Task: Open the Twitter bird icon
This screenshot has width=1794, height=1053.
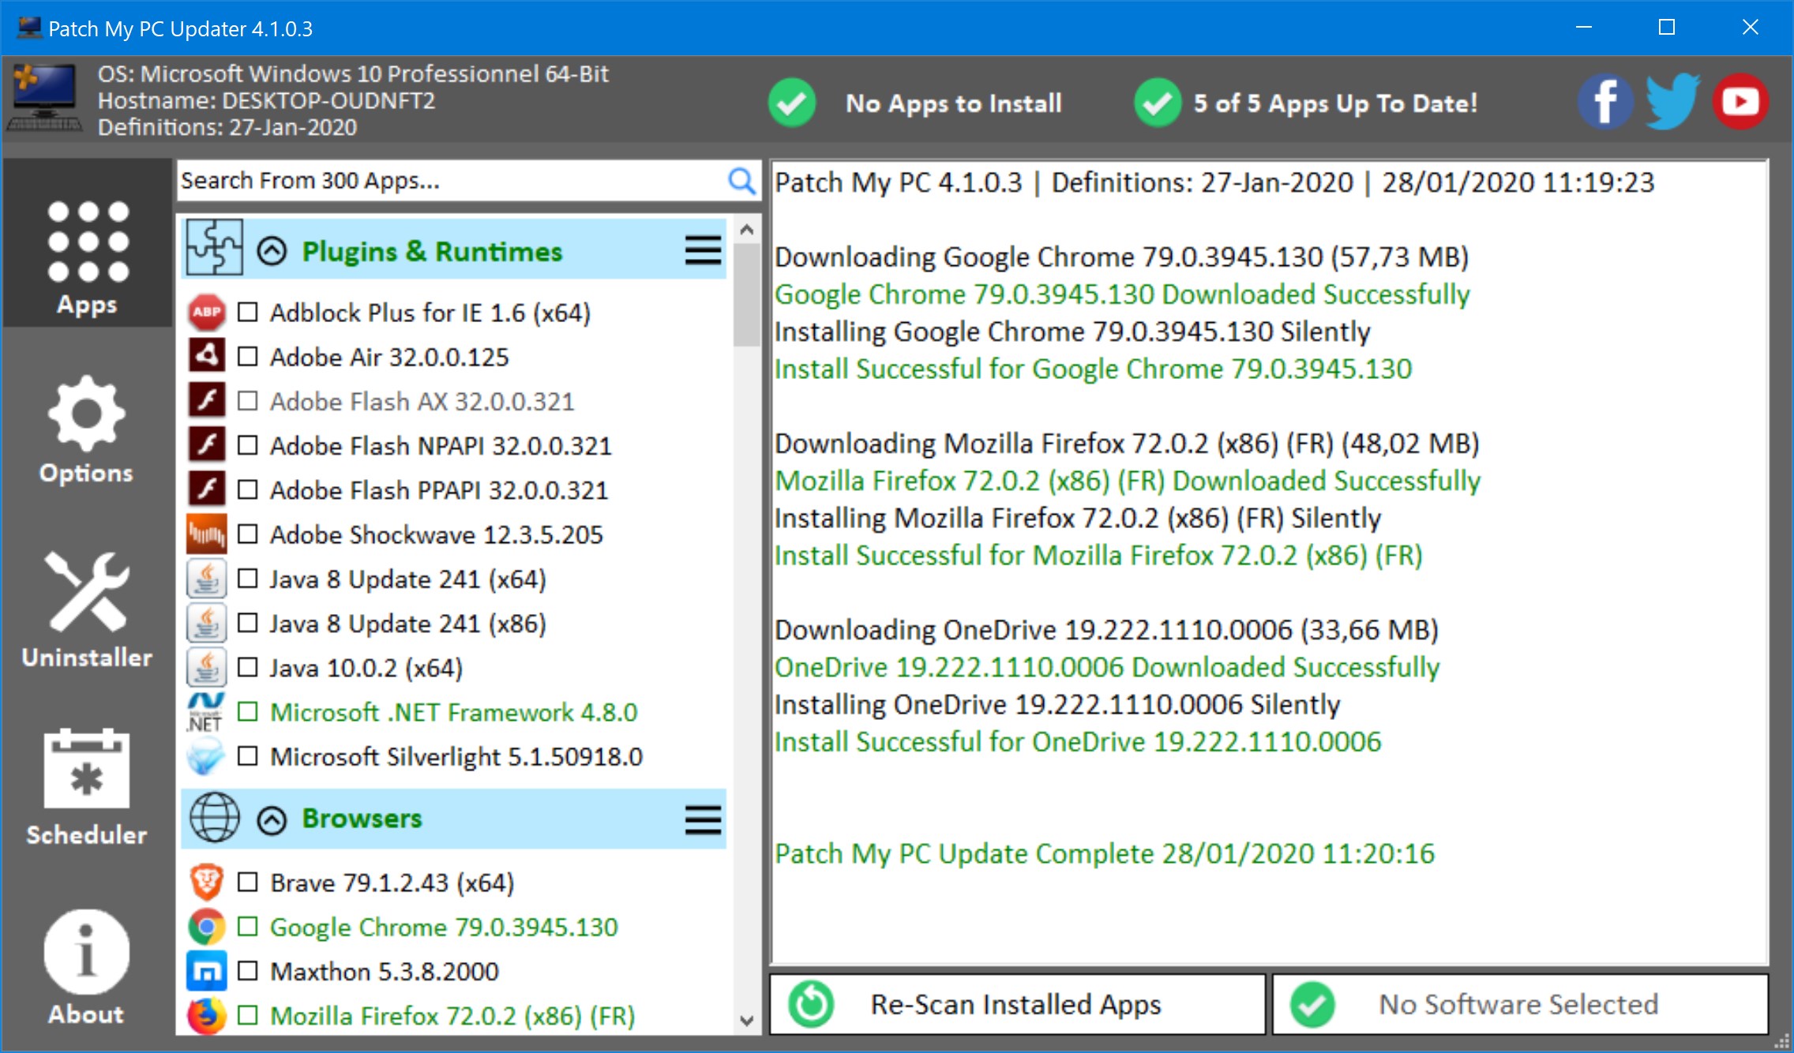Action: (1672, 102)
